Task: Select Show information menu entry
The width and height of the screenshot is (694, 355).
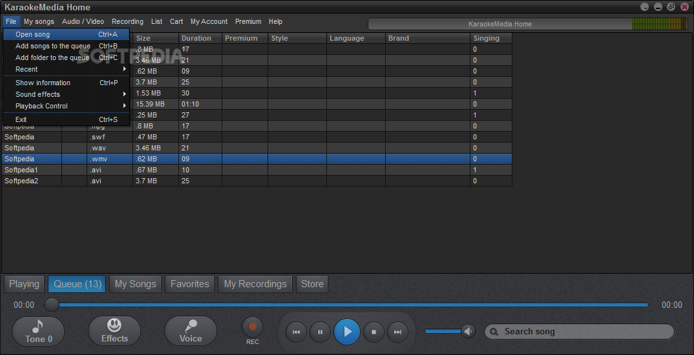Action: coord(66,83)
